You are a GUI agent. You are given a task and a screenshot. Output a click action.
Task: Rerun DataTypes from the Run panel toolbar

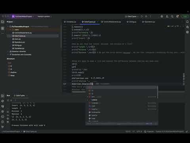(x=8, y=100)
